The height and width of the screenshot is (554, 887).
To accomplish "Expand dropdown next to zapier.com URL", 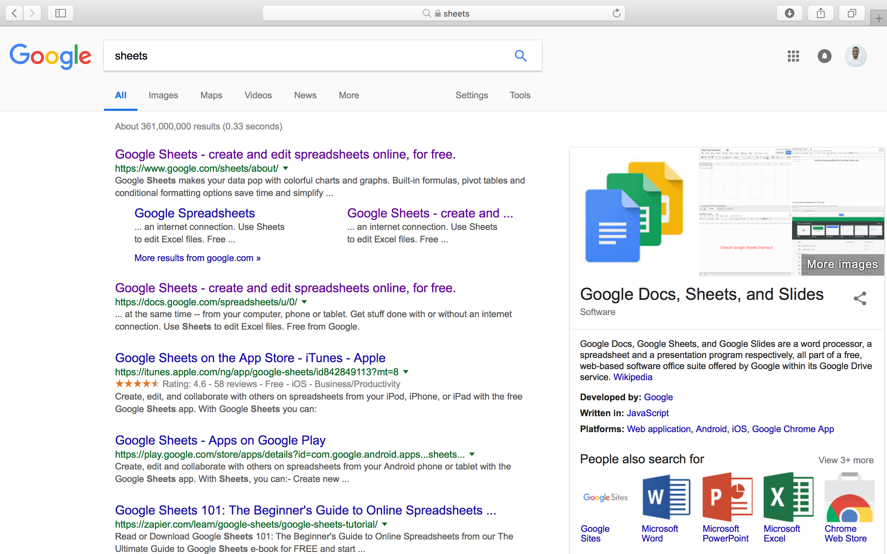I will [x=385, y=524].
